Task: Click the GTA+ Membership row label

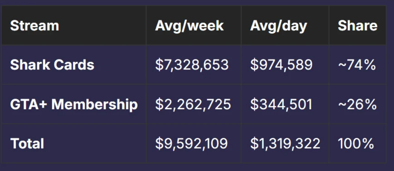Action: pyautogui.click(x=74, y=104)
